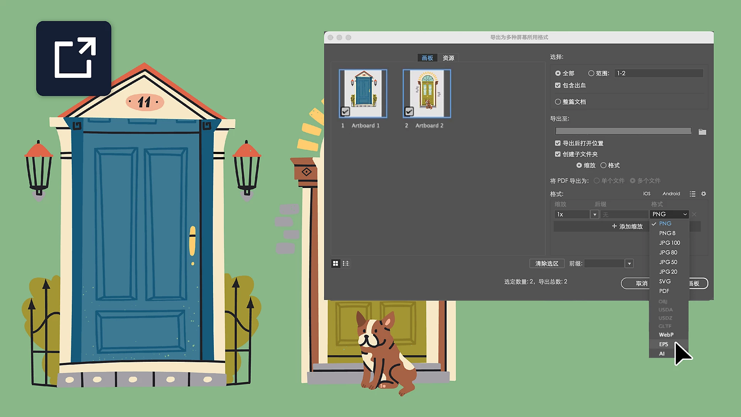
Task: Uncheck 导出后打开位置 checkbox
Action: 558,143
